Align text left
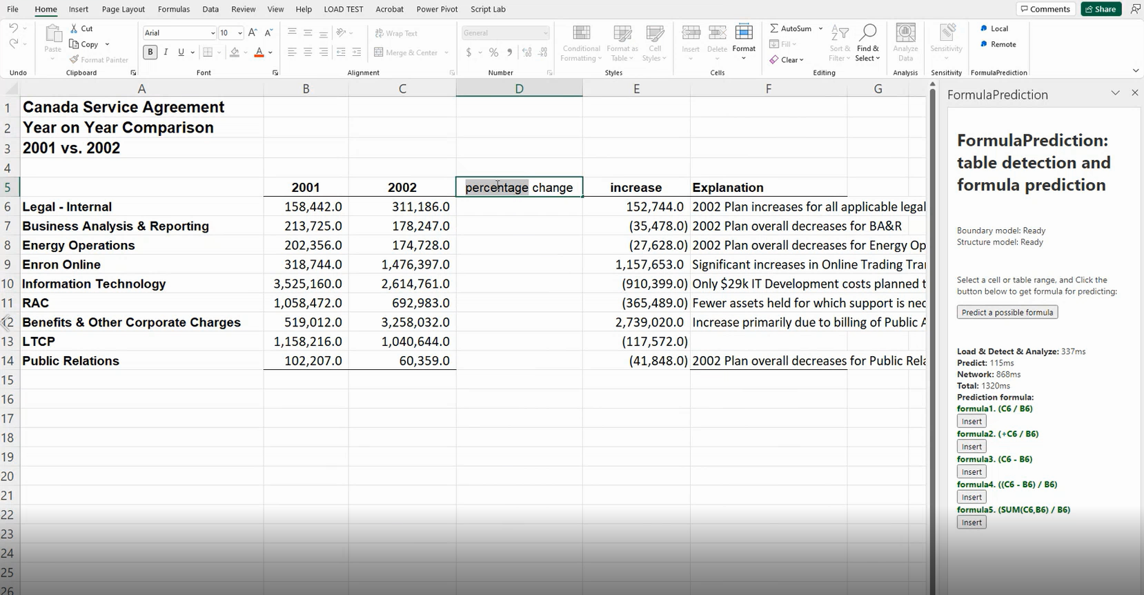The image size is (1144, 595). (x=292, y=52)
